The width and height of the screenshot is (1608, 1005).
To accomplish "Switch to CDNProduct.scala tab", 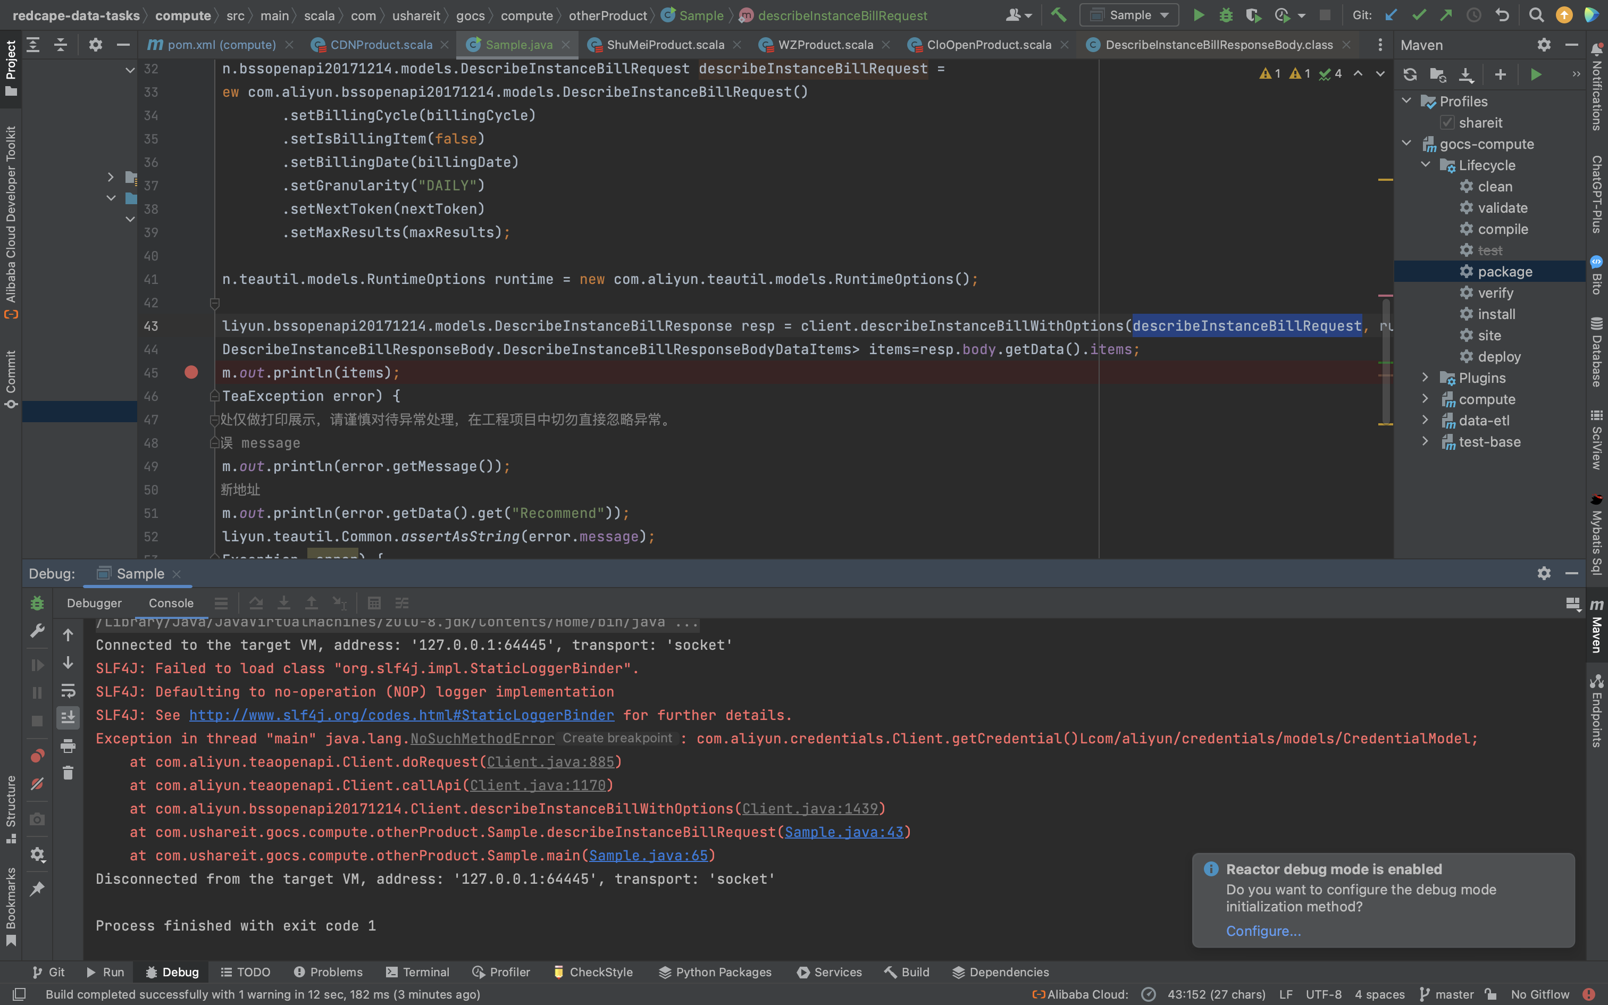I will pos(381,45).
